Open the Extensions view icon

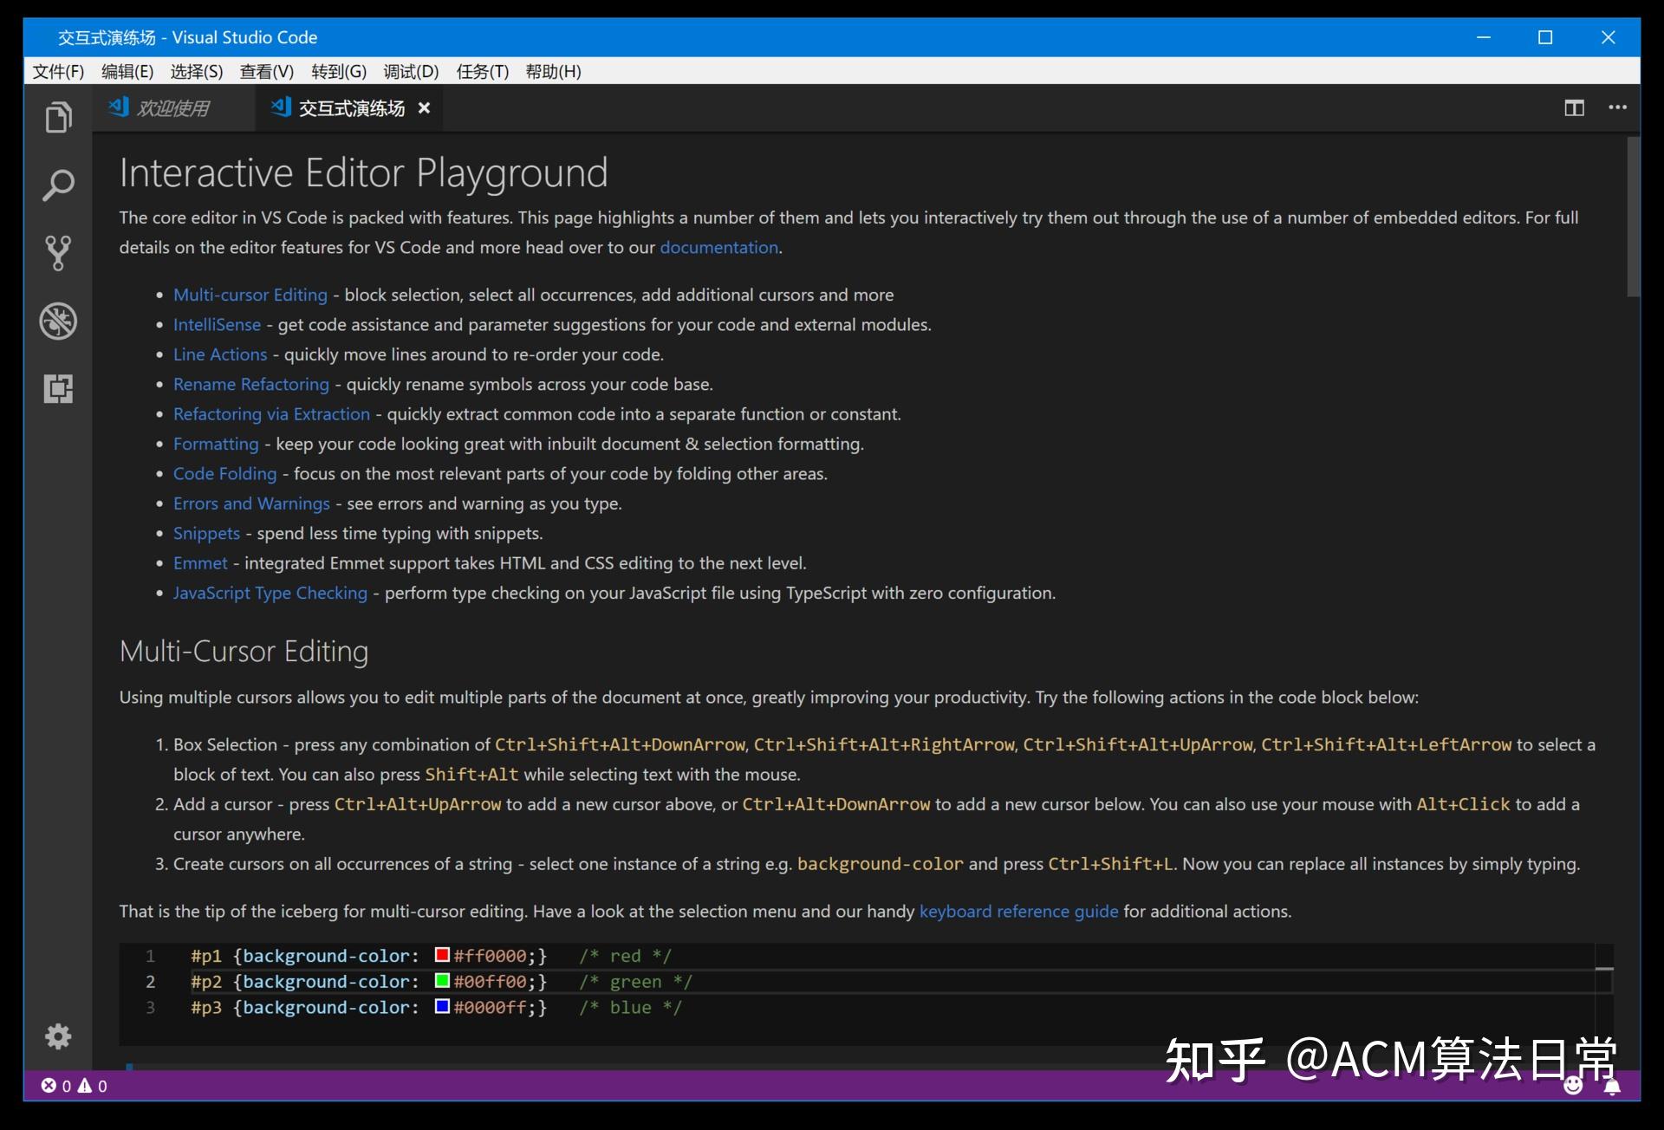pyautogui.click(x=58, y=389)
